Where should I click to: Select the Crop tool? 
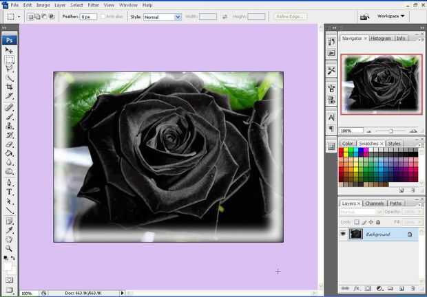10,88
